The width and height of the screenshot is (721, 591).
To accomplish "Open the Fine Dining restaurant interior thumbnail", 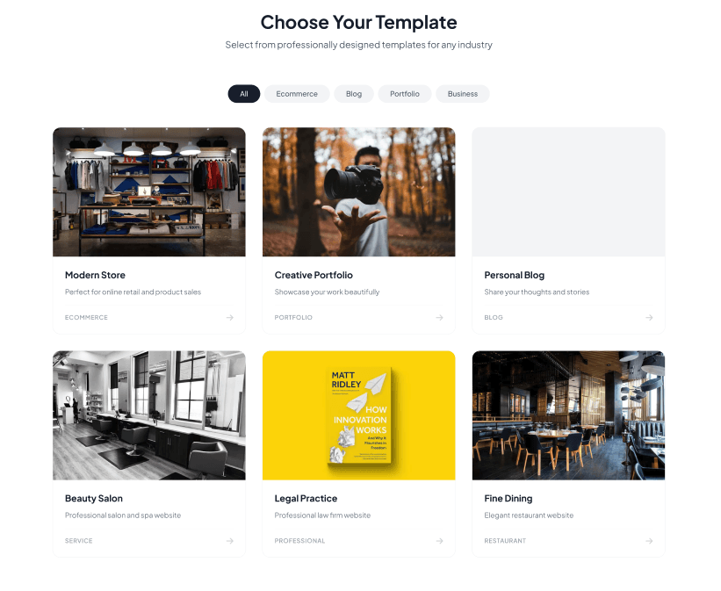I will pyautogui.click(x=568, y=415).
